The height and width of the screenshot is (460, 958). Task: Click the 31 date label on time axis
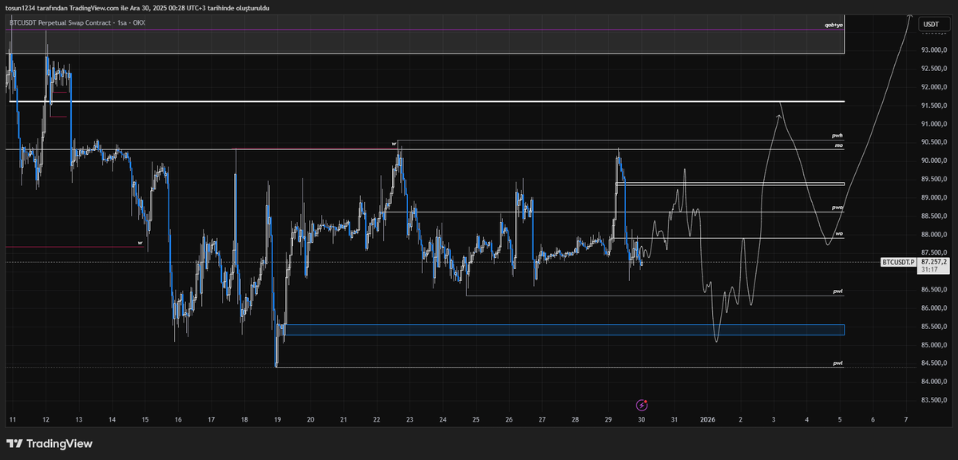(675, 418)
